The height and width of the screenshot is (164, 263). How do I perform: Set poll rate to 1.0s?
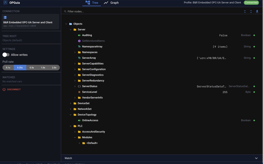43,68
